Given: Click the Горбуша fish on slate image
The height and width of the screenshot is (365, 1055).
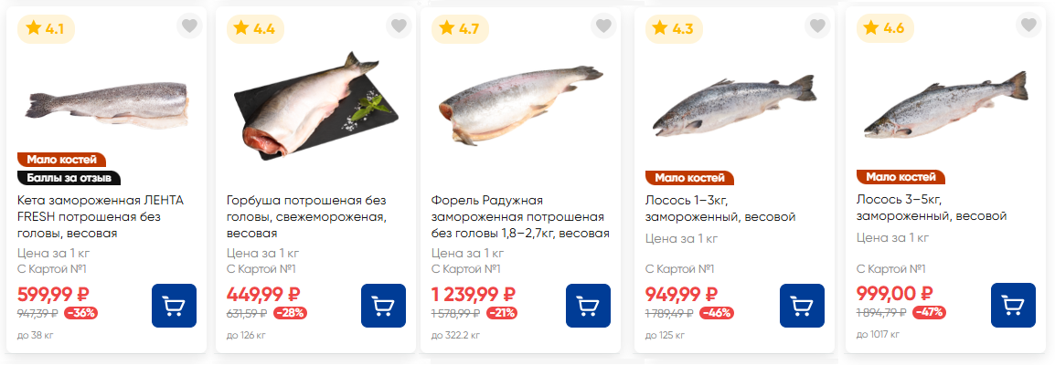Looking at the screenshot, I should pos(314,105).
